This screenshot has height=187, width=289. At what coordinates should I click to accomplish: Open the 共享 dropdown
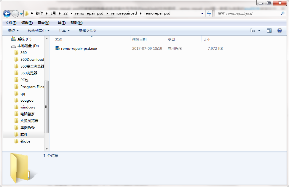click(64, 31)
